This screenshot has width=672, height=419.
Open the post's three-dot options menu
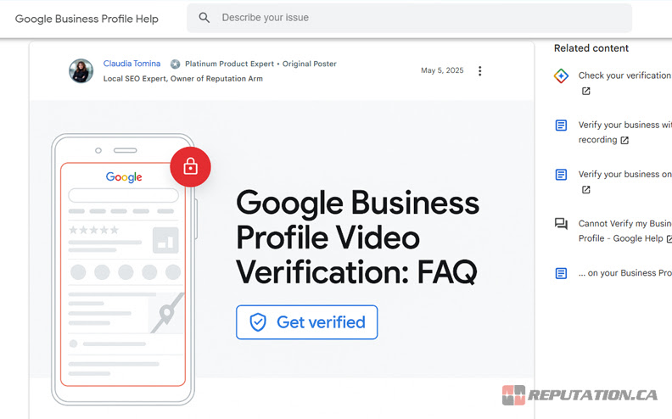[479, 71]
